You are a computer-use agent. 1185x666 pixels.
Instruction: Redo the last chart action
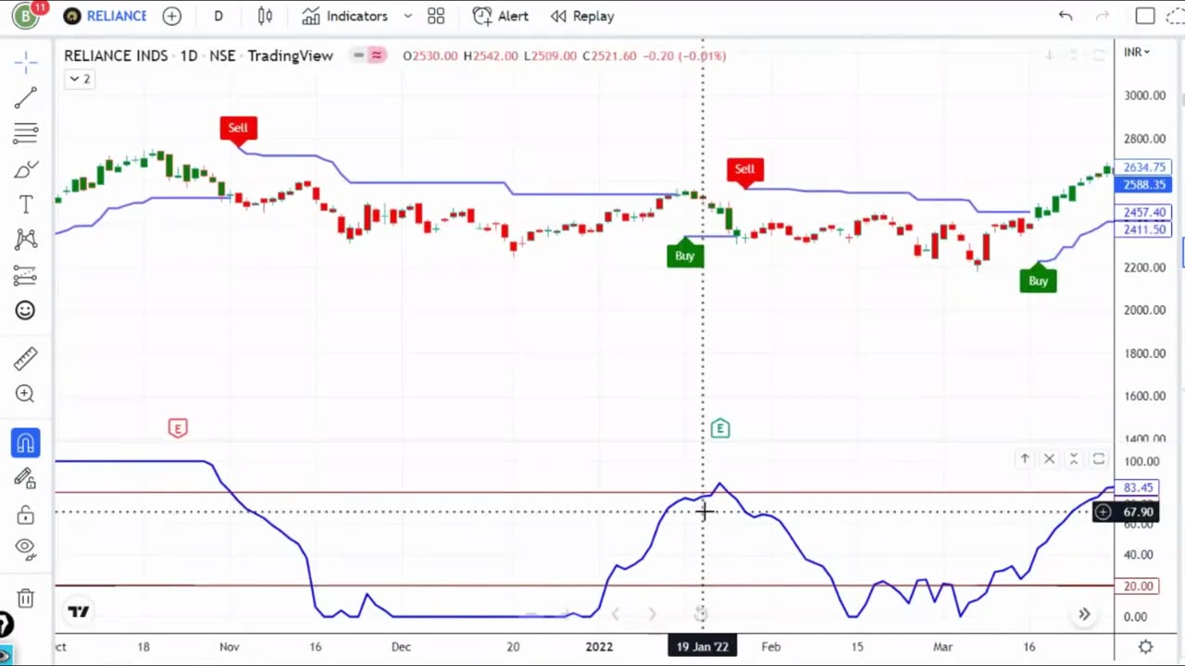point(1102,16)
